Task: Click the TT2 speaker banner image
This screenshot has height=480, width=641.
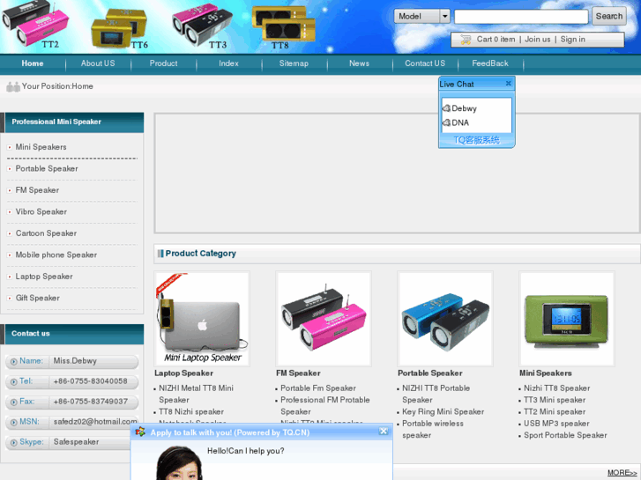Action: click(x=35, y=25)
